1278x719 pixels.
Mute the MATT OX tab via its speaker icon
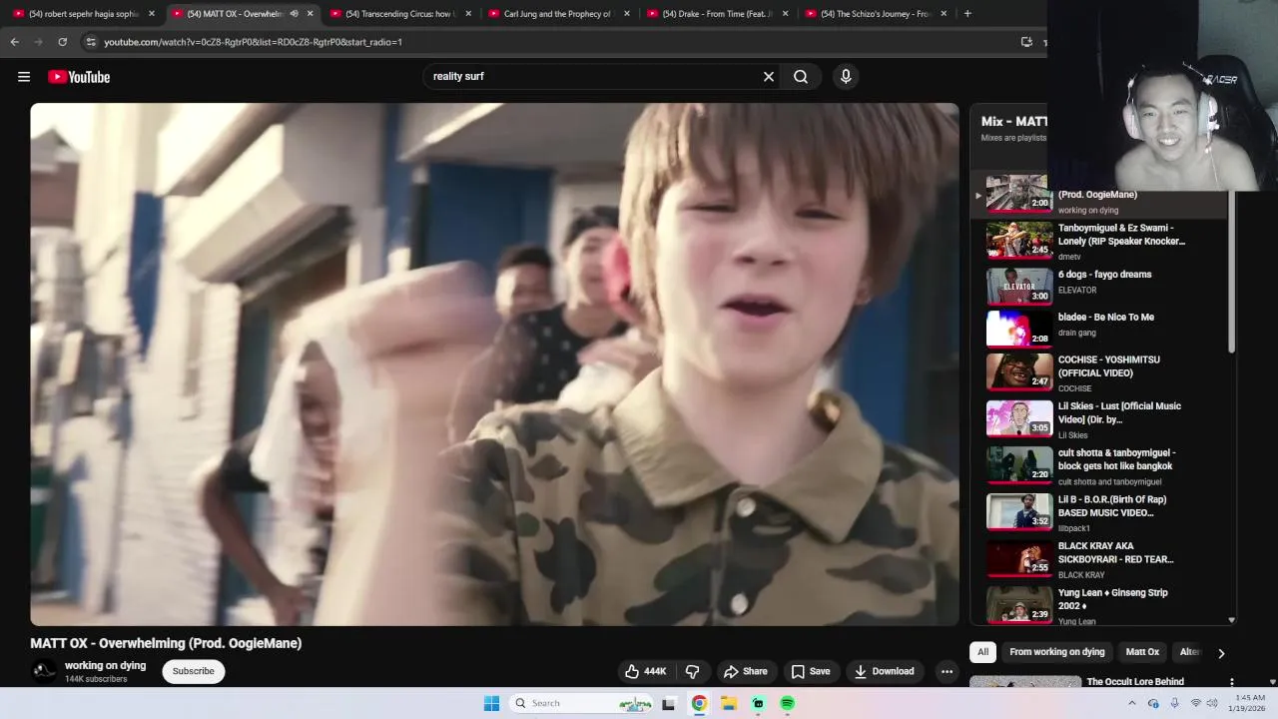click(x=294, y=14)
